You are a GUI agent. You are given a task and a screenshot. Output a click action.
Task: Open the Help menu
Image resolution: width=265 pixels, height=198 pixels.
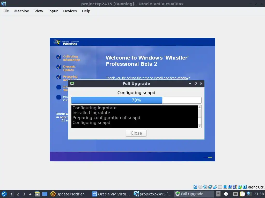[86, 11]
